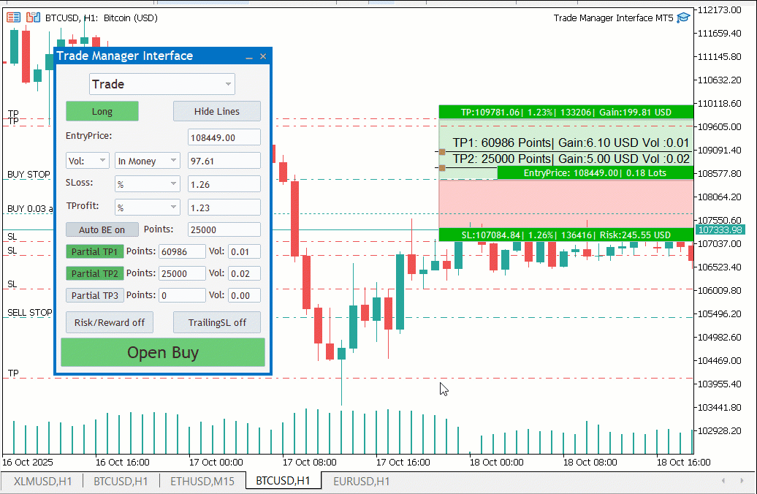Click the graduation cap icon beside MT5 title
The width and height of the screenshot is (757, 494).
(x=682, y=18)
